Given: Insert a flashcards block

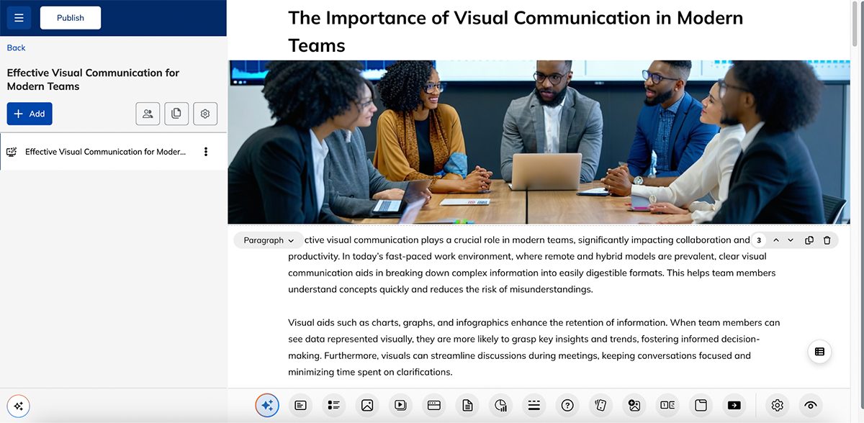Looking at the screenshot, I should coord(600,405).
